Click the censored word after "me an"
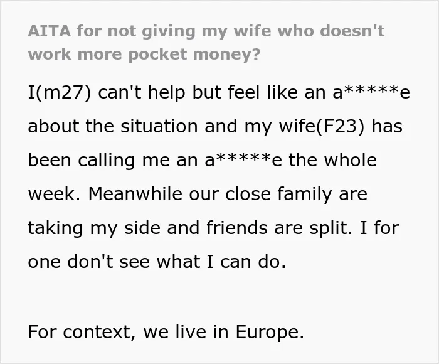 pos(243,160)
